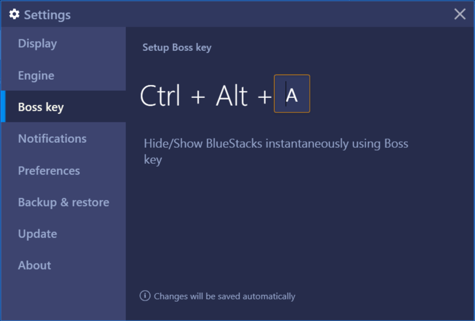The height and width of the screenshot is (321, 475).
Task: Click 'Changes will be saved automatically' note
Action: click(x=225, y=296)
